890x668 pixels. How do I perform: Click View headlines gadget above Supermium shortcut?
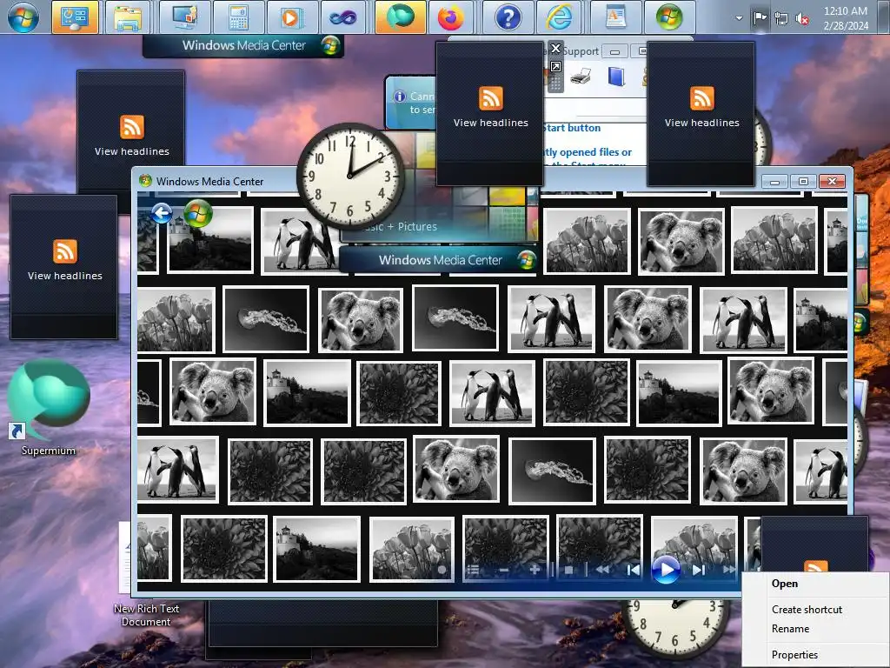coord(64,267)
